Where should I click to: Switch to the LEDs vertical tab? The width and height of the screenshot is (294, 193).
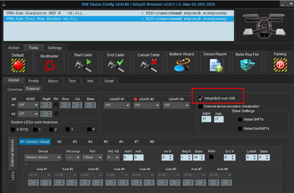coord(12,176)
